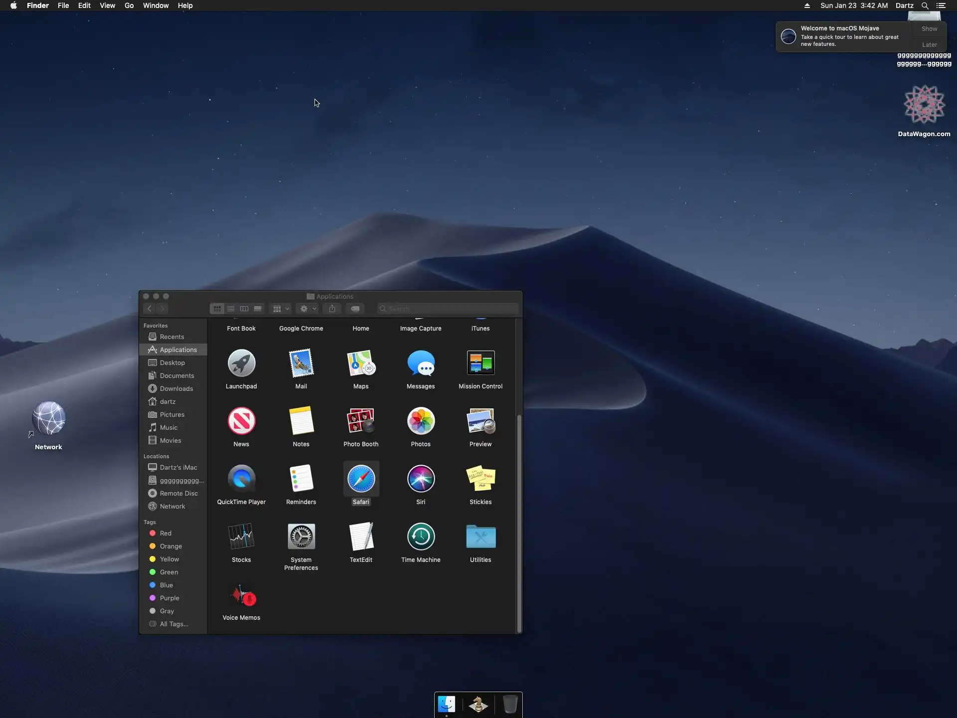Dismiss notification with Later button
The width and height of the screenshot is (957, 718).
tap(929, 45)
